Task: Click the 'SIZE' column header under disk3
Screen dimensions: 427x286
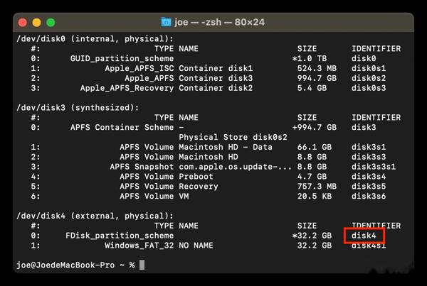Action: click(307, 118)
